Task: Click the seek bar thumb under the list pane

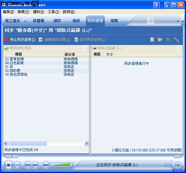Action: point(15,157)
